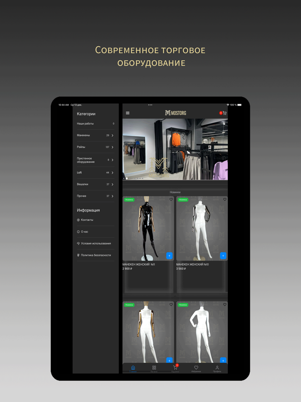Expand Вешалки category chevron

pos(113,184)
